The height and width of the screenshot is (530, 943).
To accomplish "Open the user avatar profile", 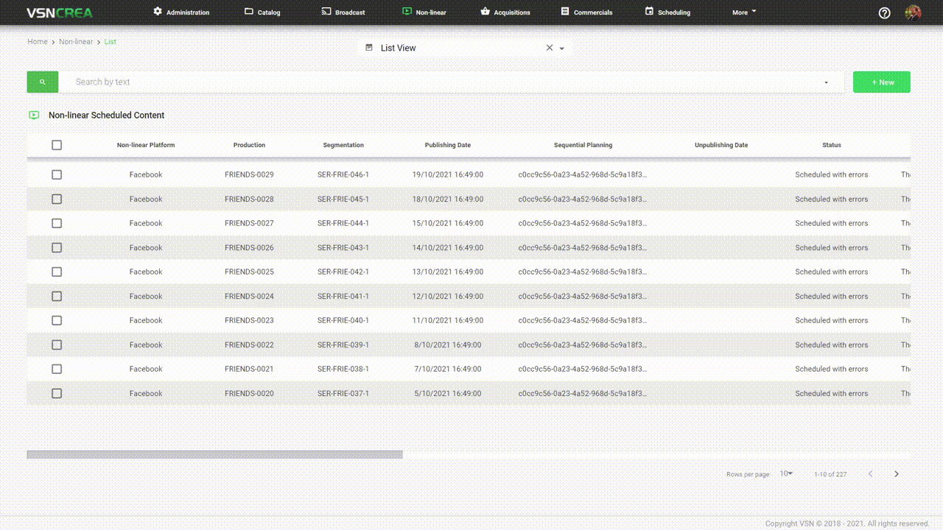I will pos(913,13).
